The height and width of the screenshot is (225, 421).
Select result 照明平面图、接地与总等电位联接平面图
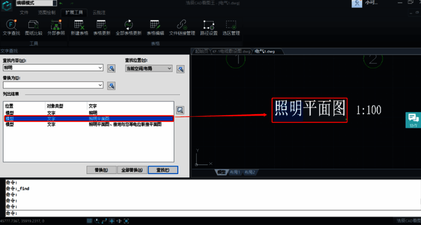[x=88, y=125]
